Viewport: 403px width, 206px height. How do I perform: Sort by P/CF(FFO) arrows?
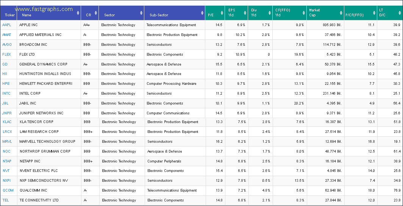coord(374,13)
